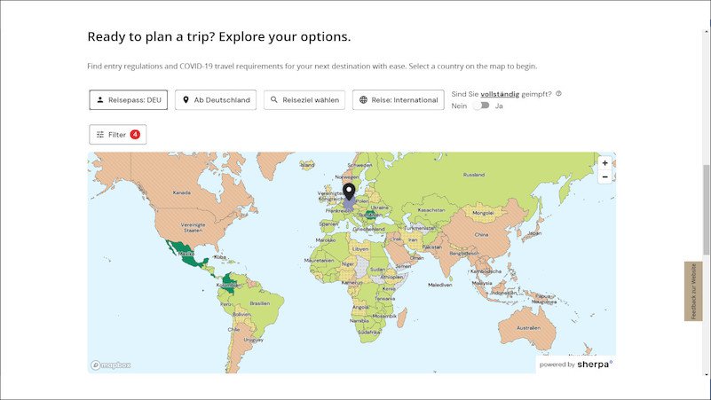Select the 'Ja' vaccination option label

499,106
